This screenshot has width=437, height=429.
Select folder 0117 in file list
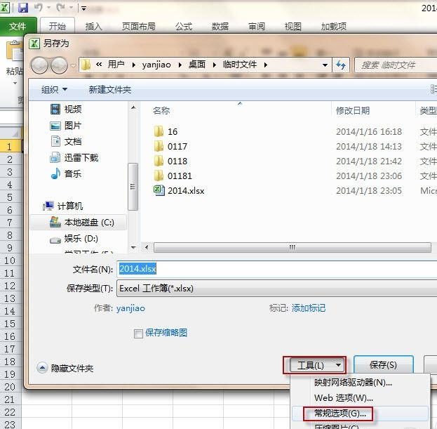[x=170, y=146]
